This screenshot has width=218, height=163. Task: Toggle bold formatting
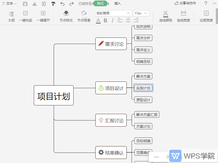[105, 21]
